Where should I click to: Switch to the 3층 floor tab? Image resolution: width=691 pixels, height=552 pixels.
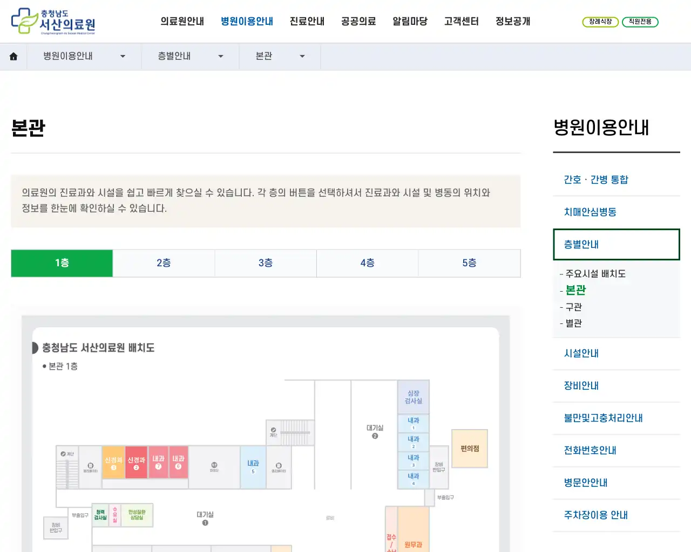pyautogui.click(x=266, y=263)
